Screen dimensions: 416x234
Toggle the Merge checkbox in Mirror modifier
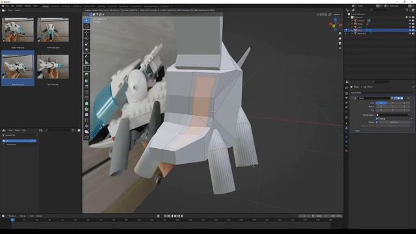pyautogui.click(x=377, y=122)
